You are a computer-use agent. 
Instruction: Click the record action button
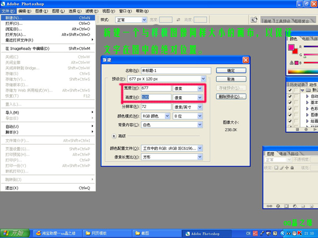[306, 129]
